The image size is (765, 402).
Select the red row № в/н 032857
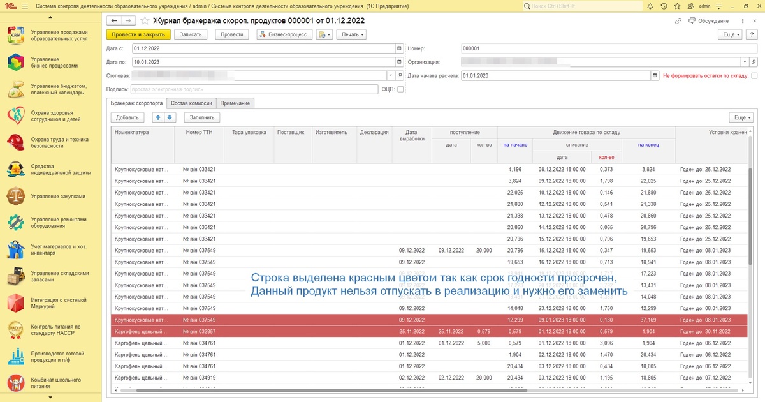coord(429,332)
